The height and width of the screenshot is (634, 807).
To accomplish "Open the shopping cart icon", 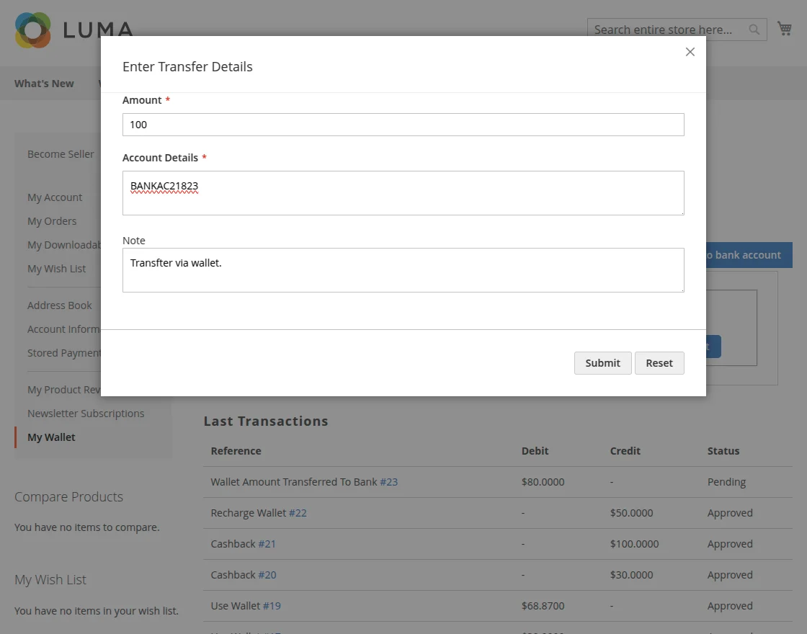I will [784, 27].
